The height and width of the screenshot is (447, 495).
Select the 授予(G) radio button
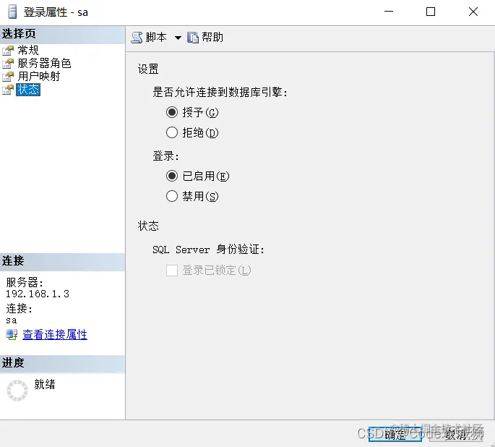click(x=172, y=112)
